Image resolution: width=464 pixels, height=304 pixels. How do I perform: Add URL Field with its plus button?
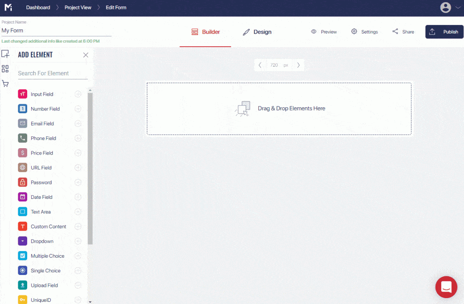(78, 168)
